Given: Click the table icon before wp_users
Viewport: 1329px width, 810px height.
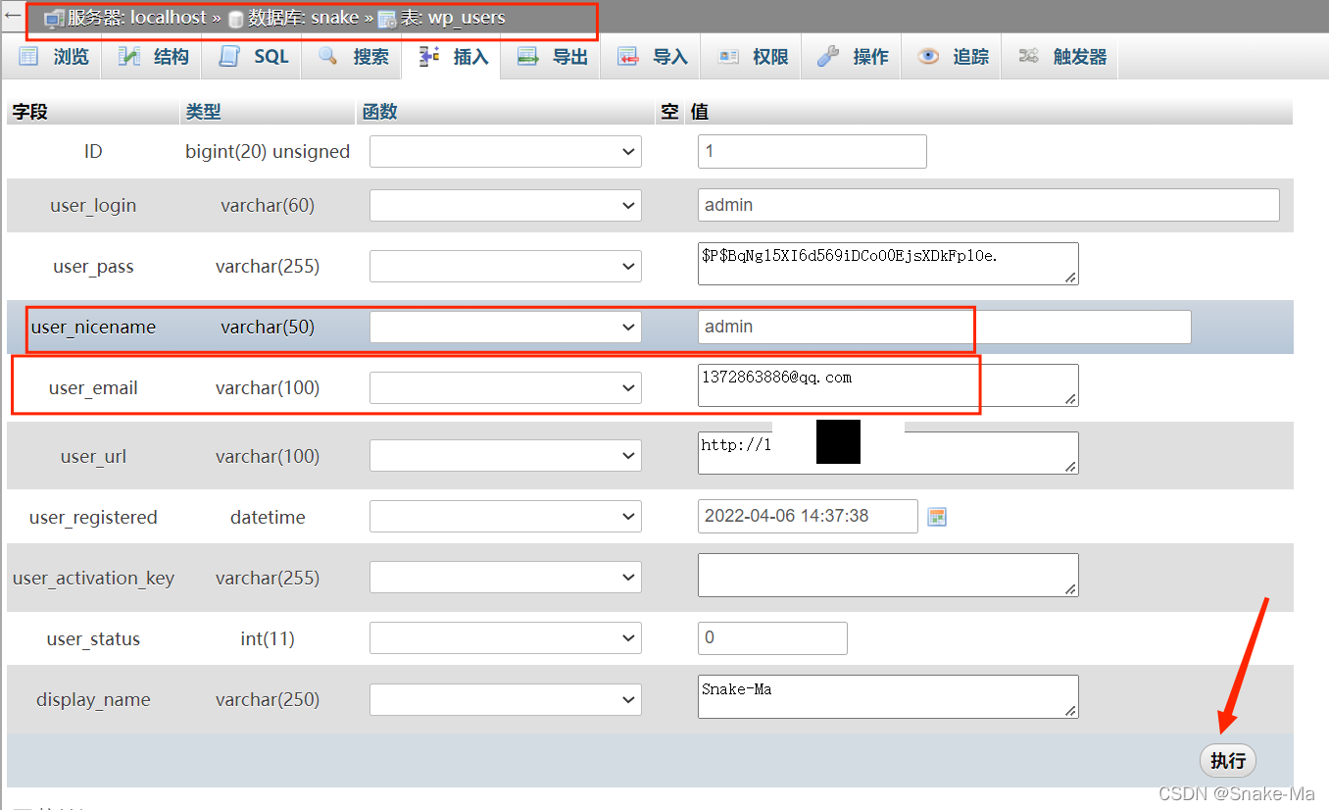Looking at the screenshot, I should click(x=387, y=19).
